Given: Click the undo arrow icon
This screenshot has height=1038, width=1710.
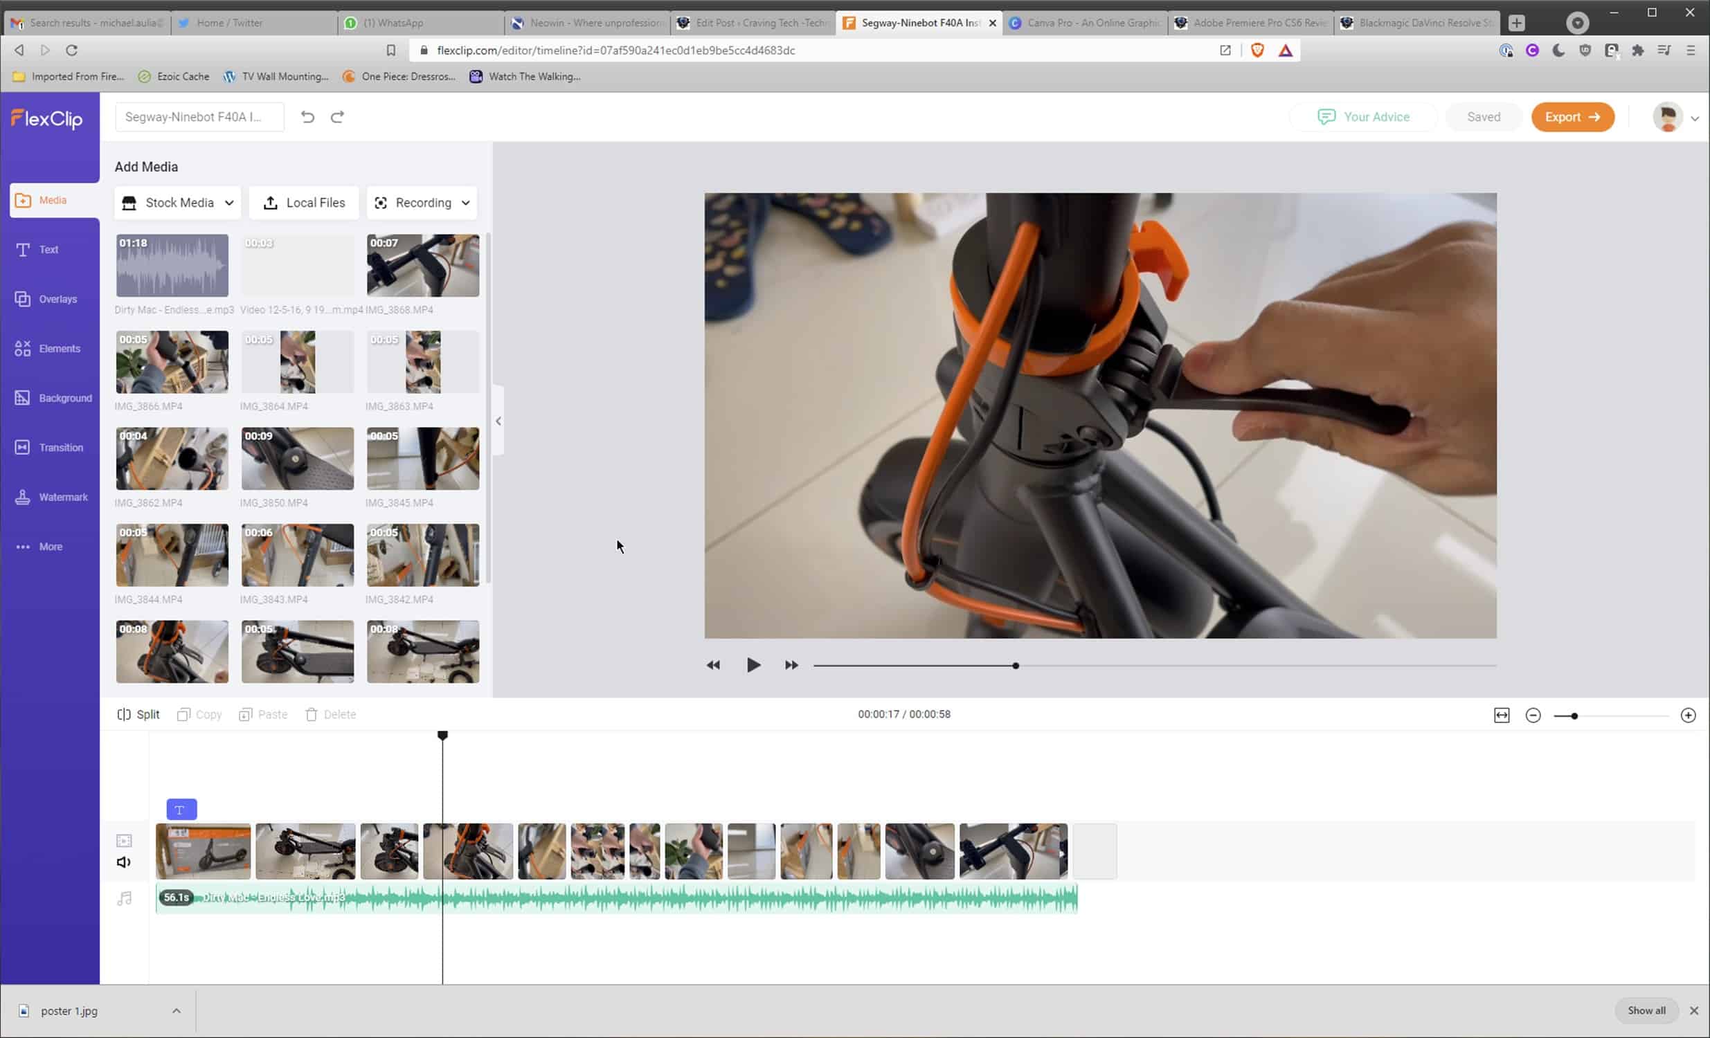Looking at the screenshot, I should pos(307,116).
